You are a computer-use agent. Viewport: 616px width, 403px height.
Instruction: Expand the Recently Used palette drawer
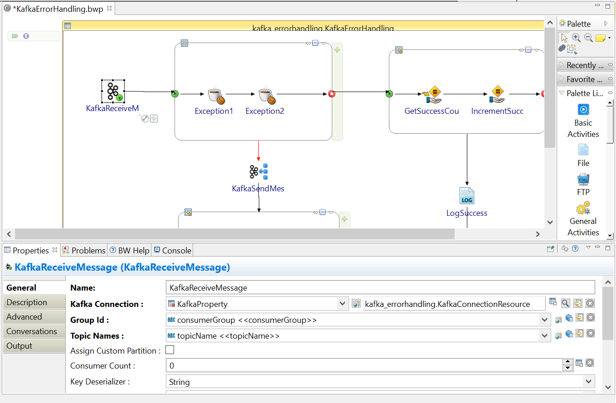[x=585, y=65]
